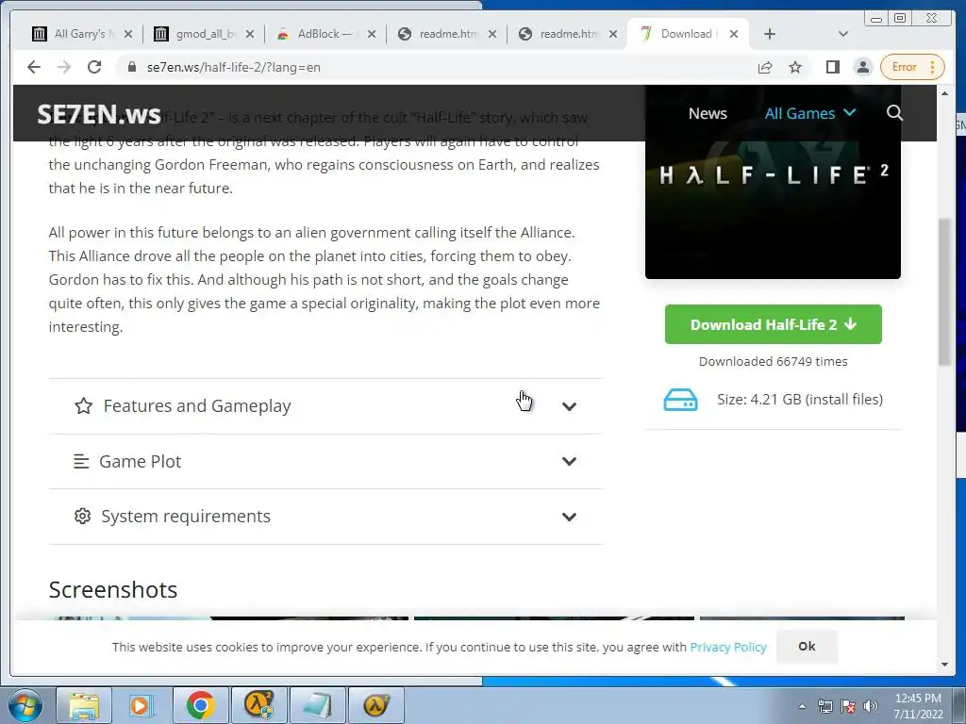The image size is (966, 724).
Task: Click the Features and Gameplay chevron
Action: pos(569,406)
